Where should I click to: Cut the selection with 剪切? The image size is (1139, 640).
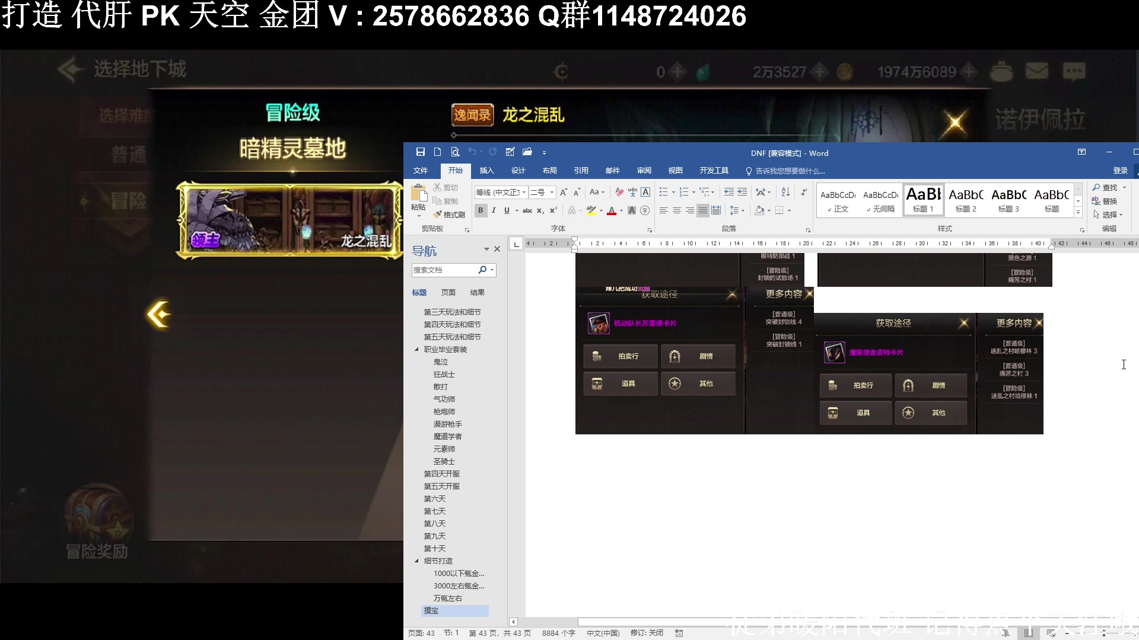click(446, 187)
